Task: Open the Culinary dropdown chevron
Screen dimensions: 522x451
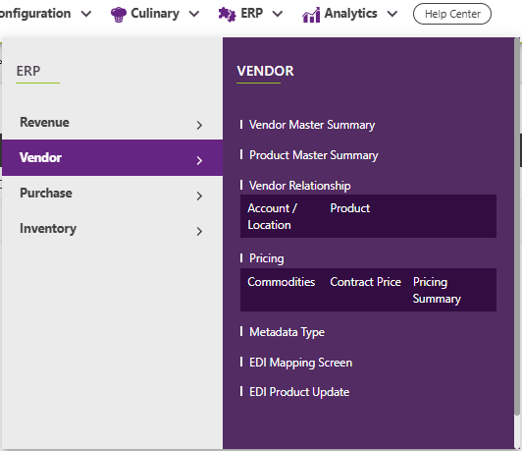Action: pyautogui.click(x=194, y=14)
